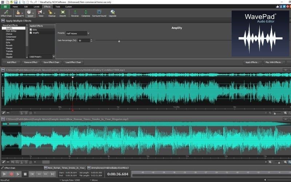The width and height of the screenshot is (291, 182).
Task: Expand the Voice dropdown arrow
Action: coord(44,13)
